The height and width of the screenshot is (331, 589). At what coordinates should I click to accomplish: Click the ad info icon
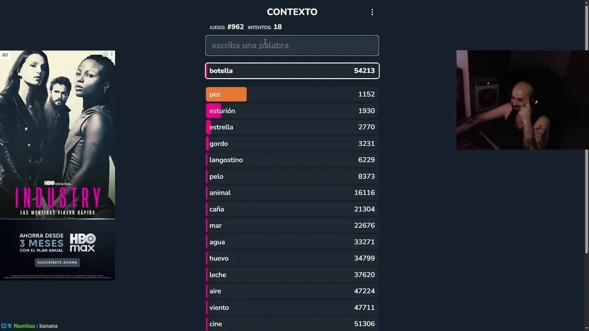point(105,54)
